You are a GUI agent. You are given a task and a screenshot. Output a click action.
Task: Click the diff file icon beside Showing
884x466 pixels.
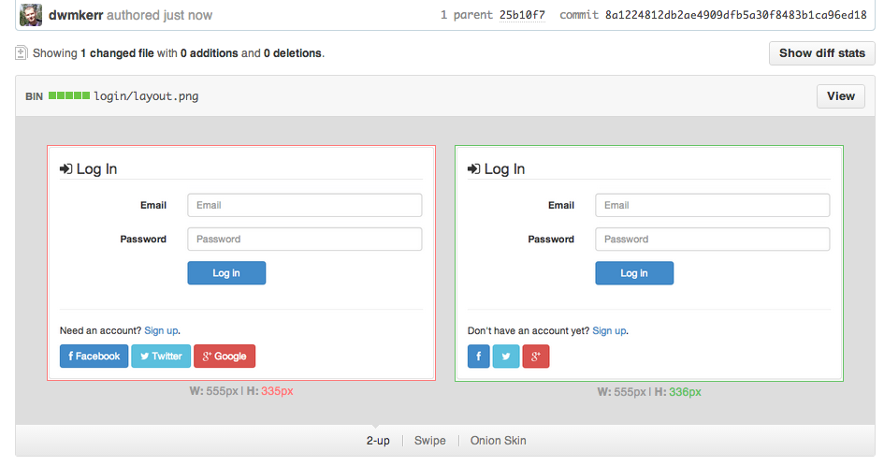tap(21, 53)
